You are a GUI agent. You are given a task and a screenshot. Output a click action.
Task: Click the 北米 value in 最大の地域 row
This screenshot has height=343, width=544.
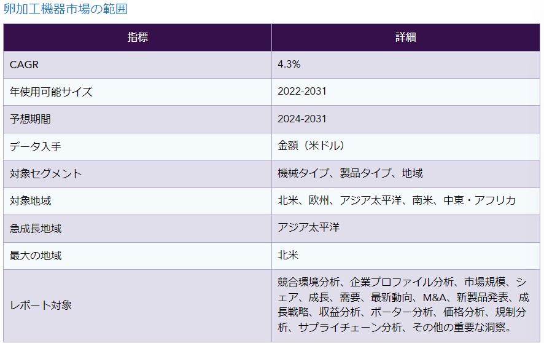pos(288,255)
